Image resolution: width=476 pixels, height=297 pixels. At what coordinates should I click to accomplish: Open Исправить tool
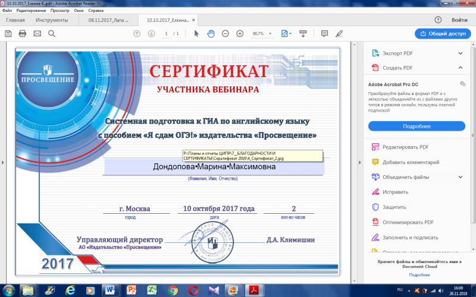[395, 192]
